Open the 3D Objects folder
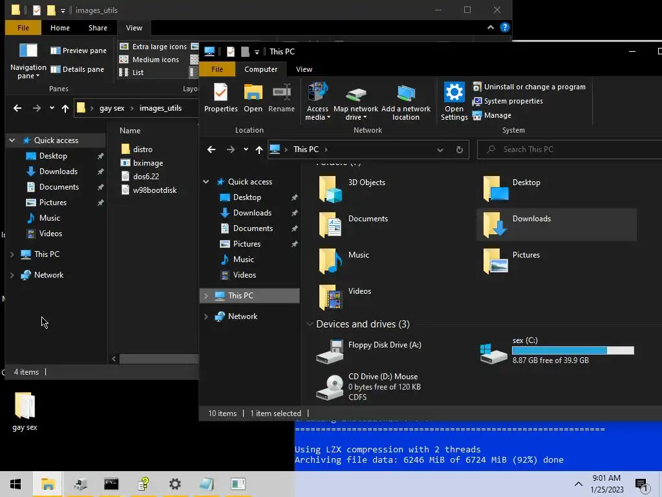Screen dimensions: 662x497 click(352, 188)
